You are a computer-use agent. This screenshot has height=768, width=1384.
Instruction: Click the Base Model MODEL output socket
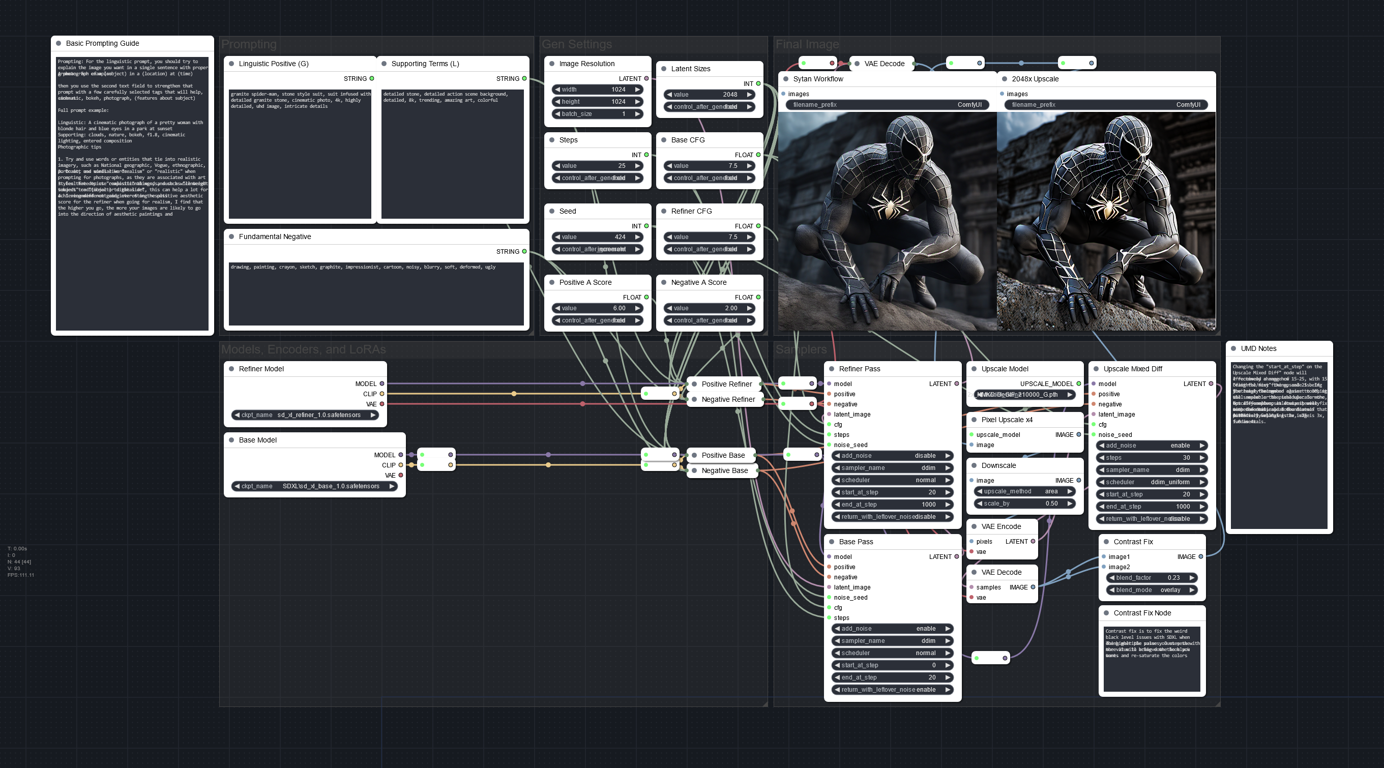(400, 455)
